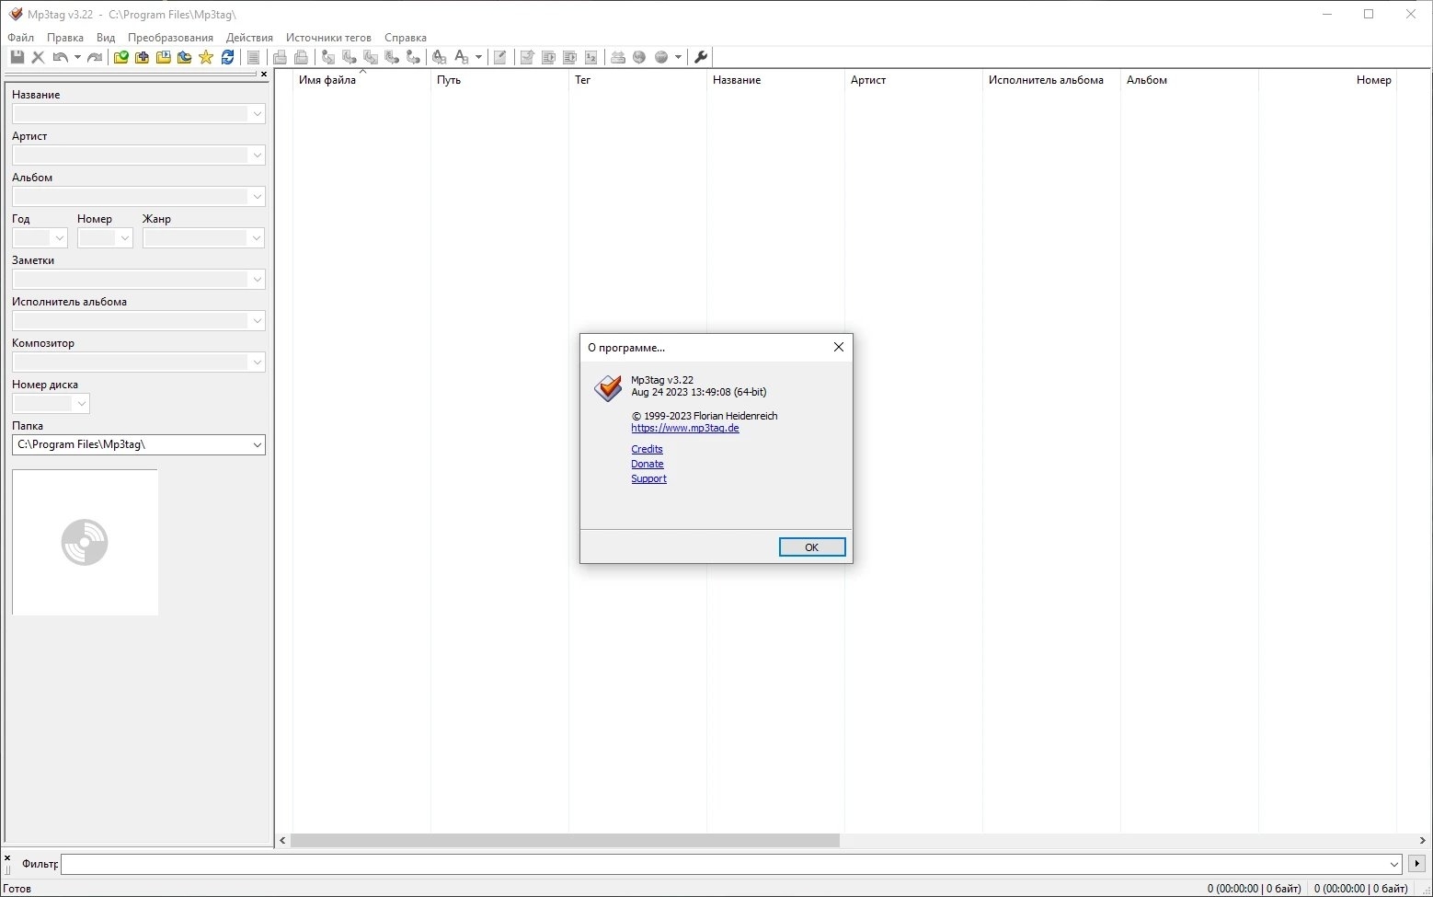Viewport: 1433px width, 897px height.
Task: Click the Actions A icon in toolbar
Action: 439,57
